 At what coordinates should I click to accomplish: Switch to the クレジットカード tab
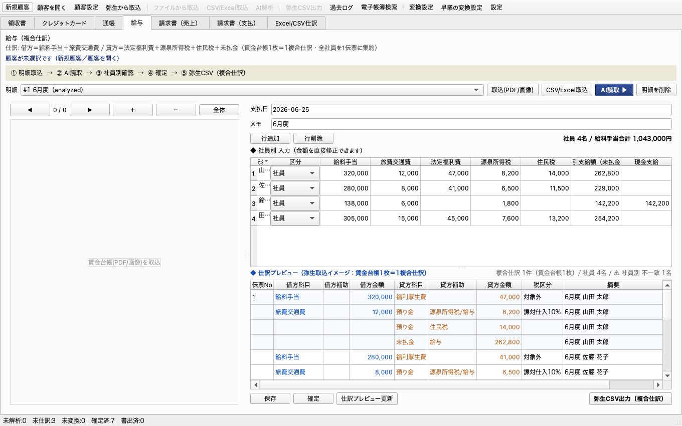coord(64,23)
